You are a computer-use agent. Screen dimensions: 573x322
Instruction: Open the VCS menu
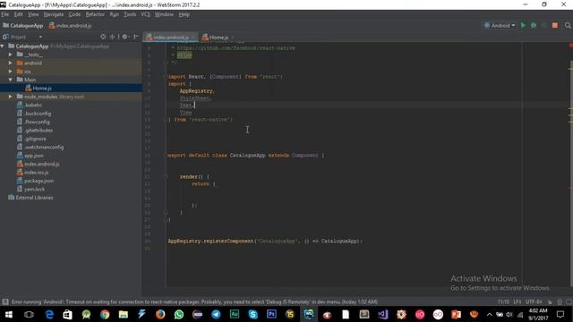coord(145,14)
